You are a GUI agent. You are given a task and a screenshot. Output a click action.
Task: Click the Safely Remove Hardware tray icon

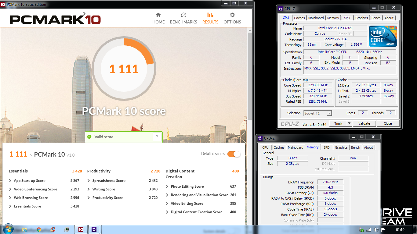click(x=361, y=230)
